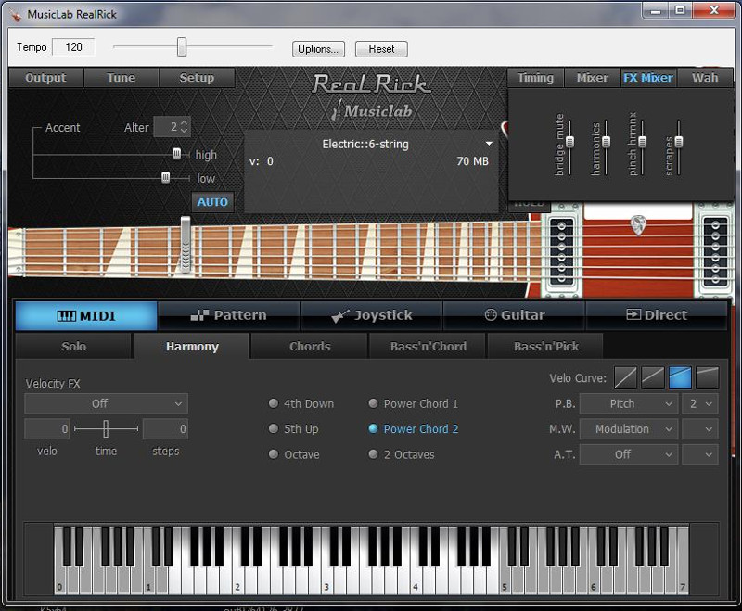742x611 pixels.
Task: Click the RealRick Musiclab logo
Action: [372, 97]
